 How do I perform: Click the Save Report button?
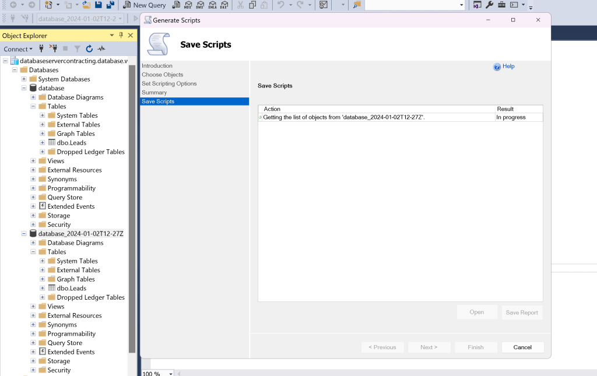522,312
